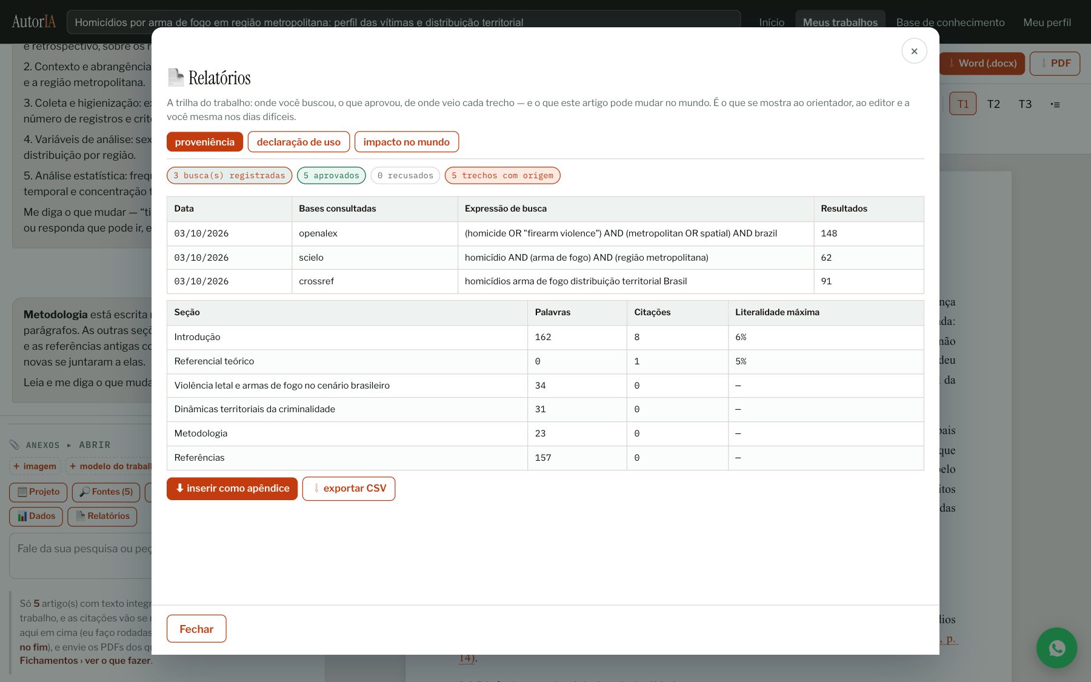1091x682 pixels.
Task: Go to Início in top navigation
Action: coord(772,22)
